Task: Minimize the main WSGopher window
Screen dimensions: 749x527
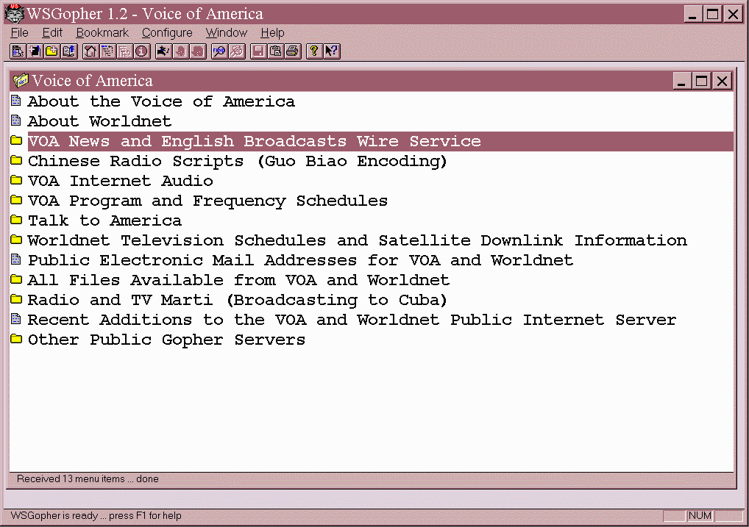Action: coord(692,14)
